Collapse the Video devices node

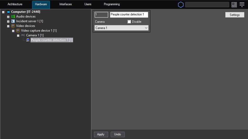8,26
